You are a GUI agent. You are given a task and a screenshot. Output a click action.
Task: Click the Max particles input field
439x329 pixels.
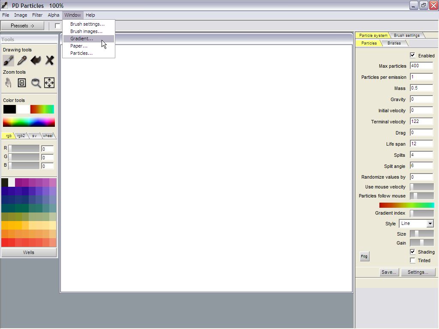pos(421,66)
